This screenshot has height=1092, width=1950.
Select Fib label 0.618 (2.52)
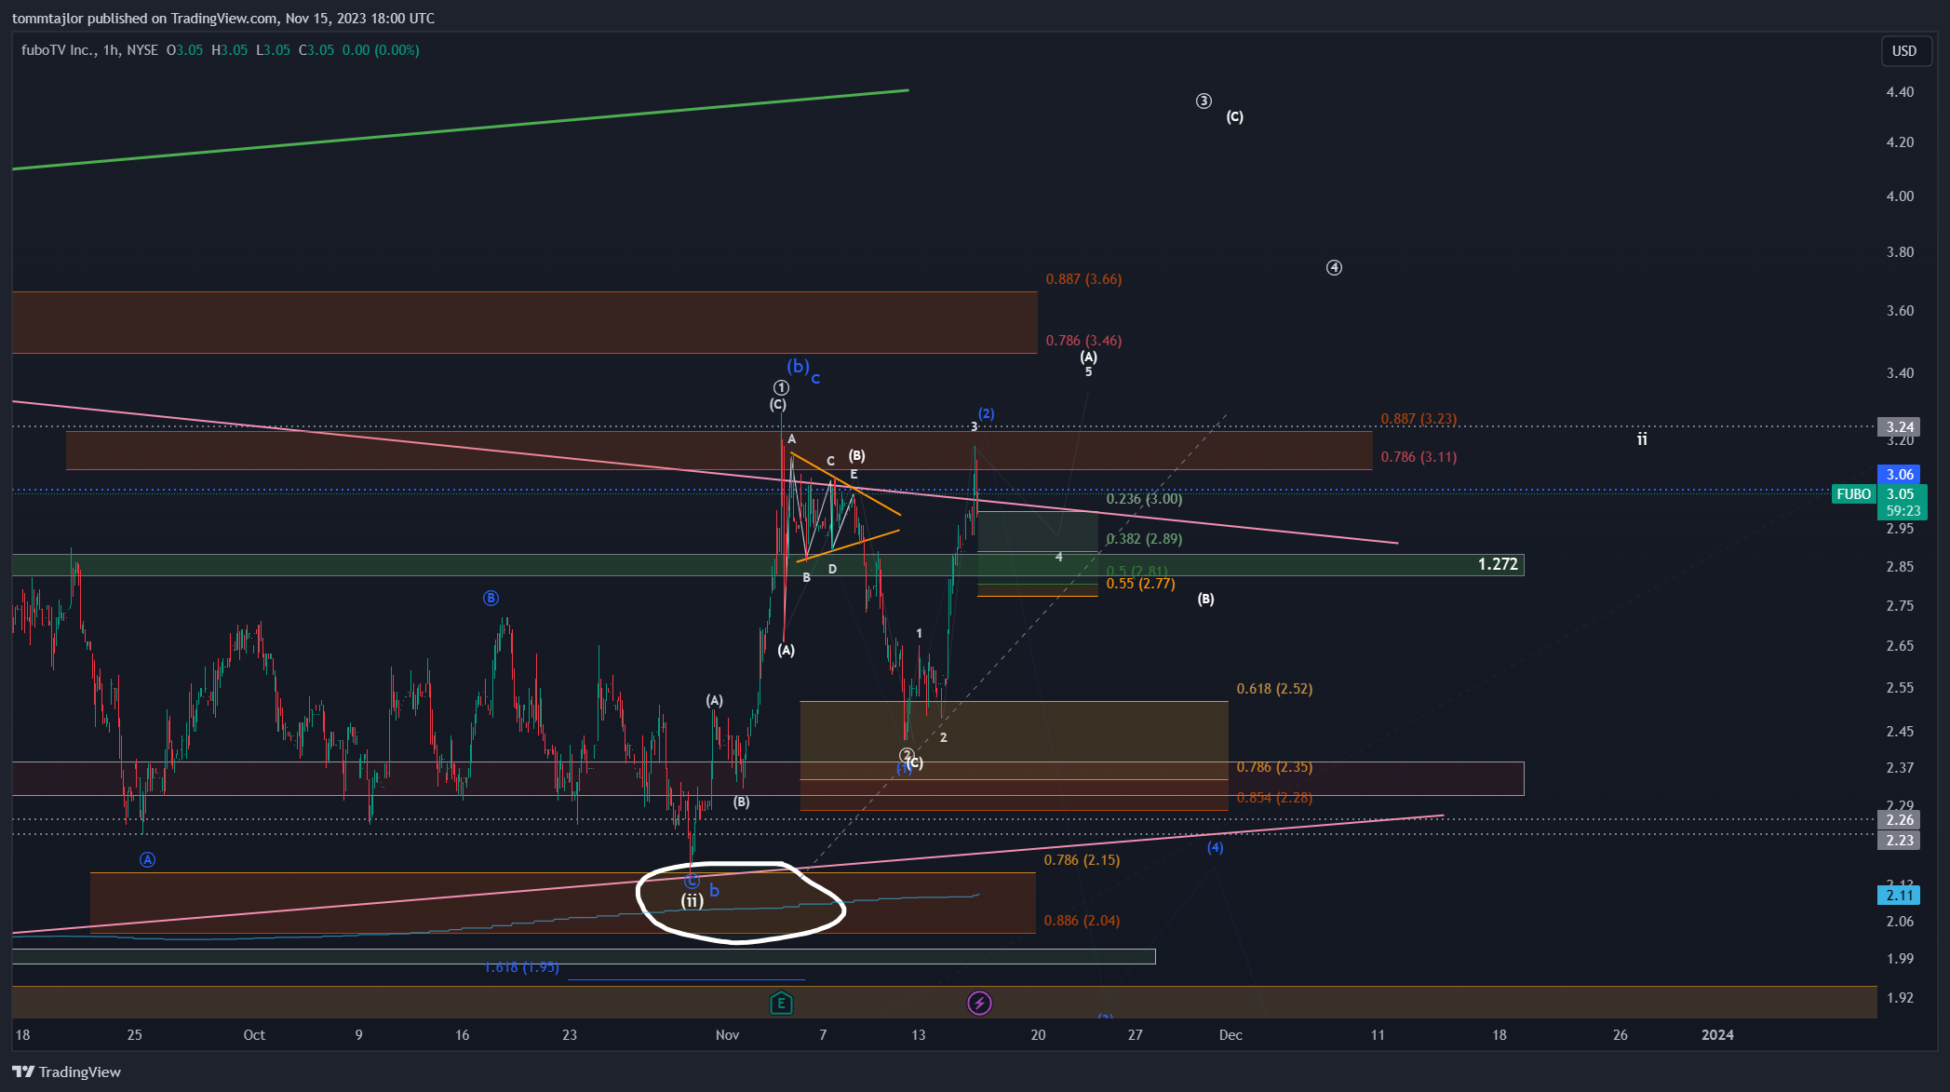point(1274,689)
